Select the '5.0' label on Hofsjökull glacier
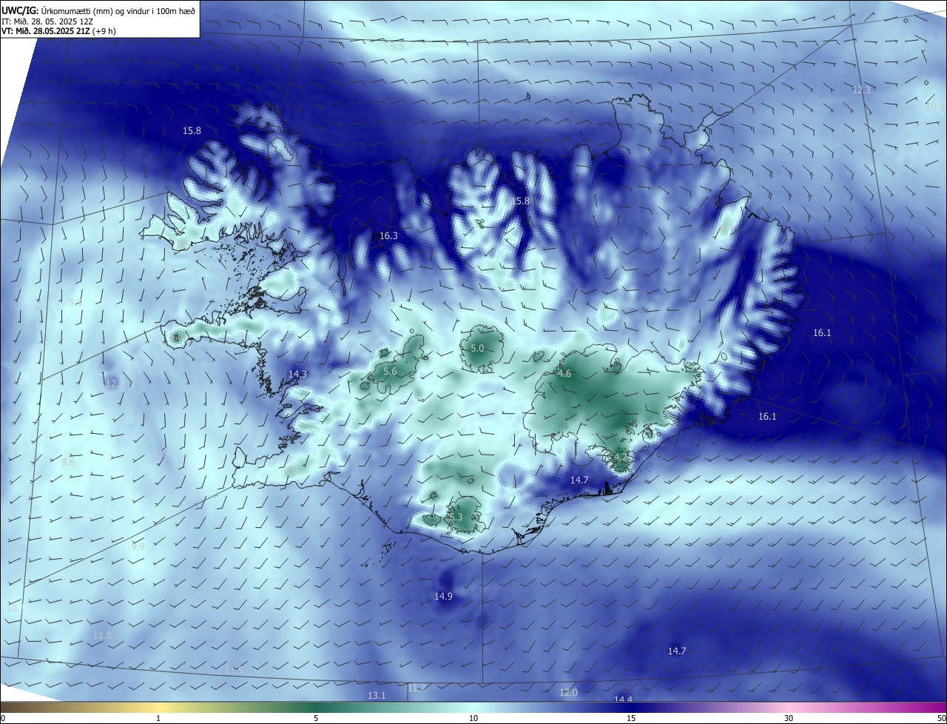This screenshot has width=947, height=724. coord(477,348)
